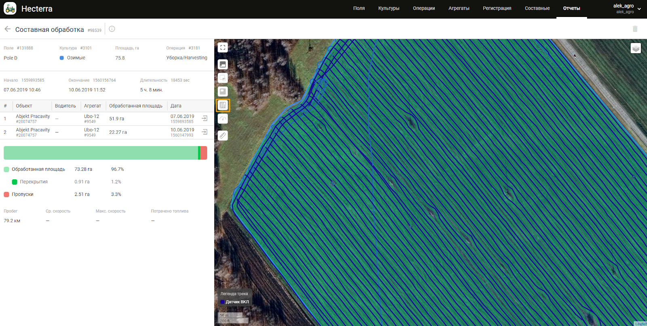Click the info icon beside report title
This screenshot has height=326, width=647.
coord(112,29)
